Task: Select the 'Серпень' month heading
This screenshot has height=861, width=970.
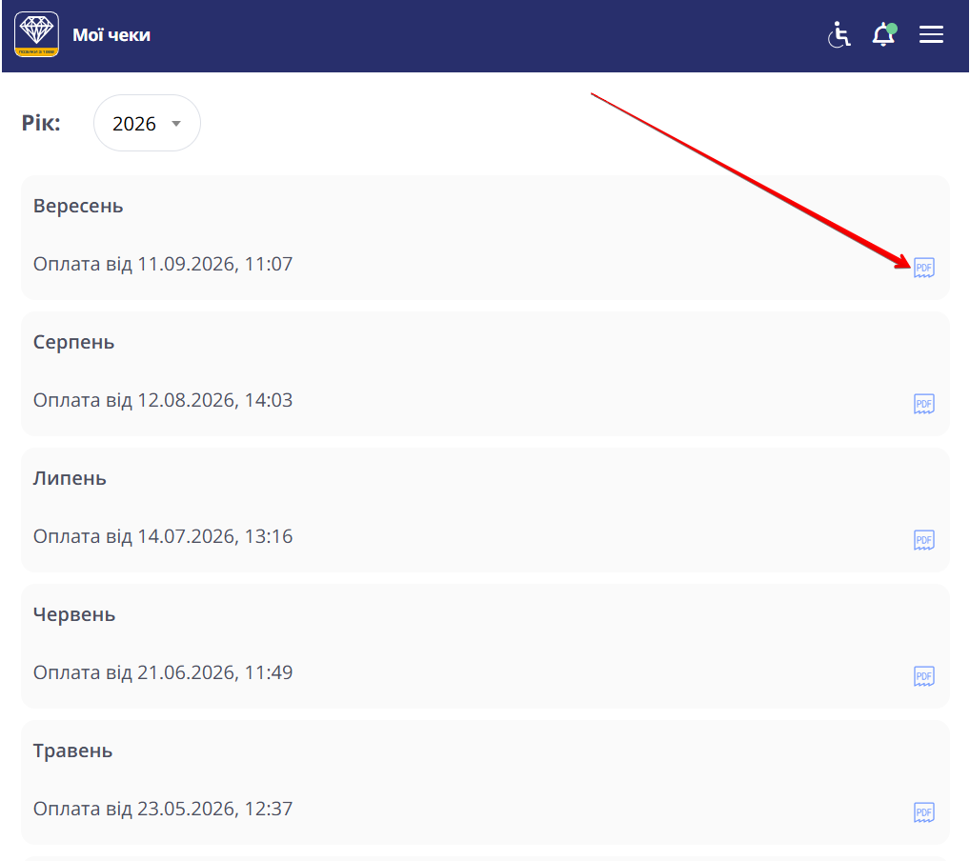Action: tap(73, 342)
